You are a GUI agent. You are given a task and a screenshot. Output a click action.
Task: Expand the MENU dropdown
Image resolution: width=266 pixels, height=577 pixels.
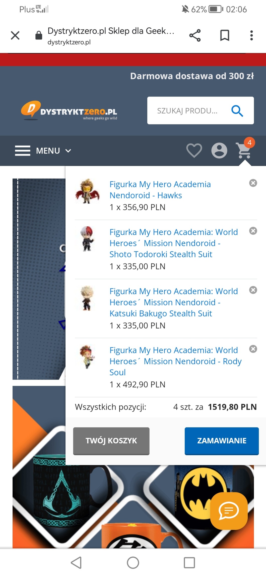click(x=43, y=151)
